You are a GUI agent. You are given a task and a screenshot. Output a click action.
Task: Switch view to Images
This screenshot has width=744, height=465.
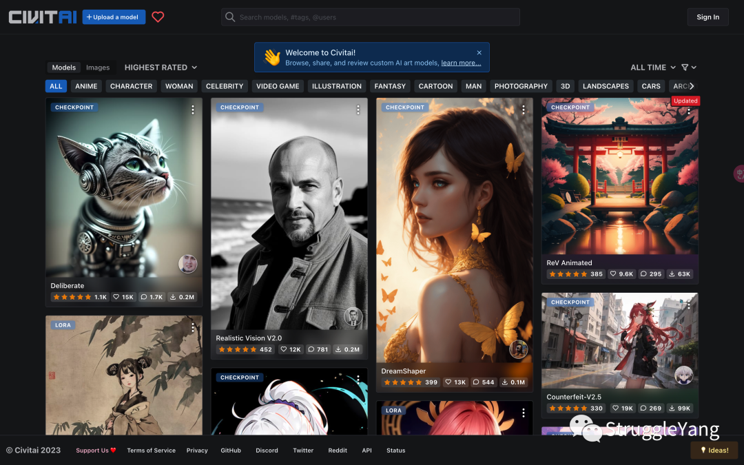pos(98,68)
